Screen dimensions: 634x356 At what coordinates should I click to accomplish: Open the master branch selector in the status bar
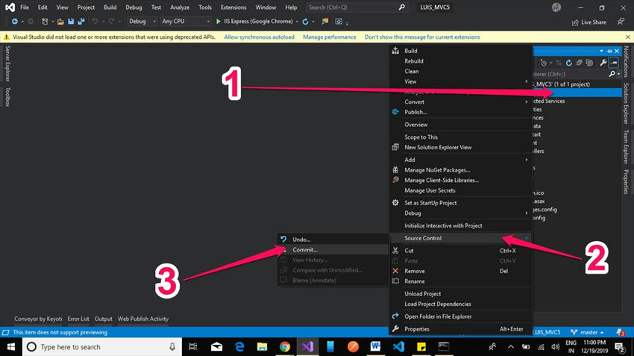(588, 332)
